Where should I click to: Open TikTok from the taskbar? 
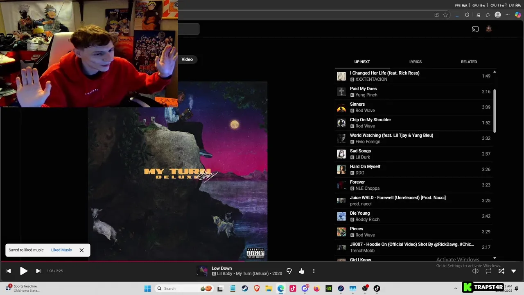(x=377, y=288)
